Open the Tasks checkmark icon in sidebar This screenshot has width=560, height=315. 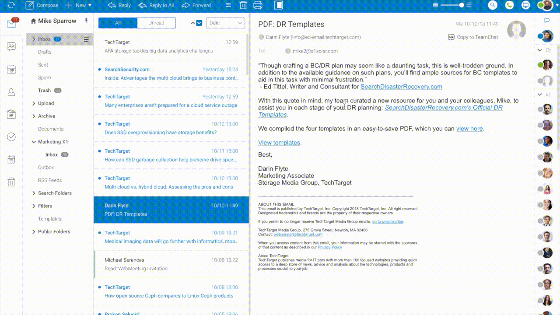click(11, 137)
